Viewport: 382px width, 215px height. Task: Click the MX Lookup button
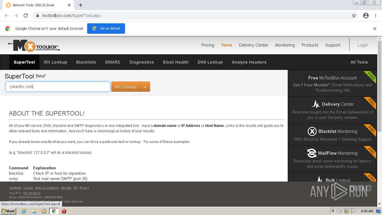126,87
